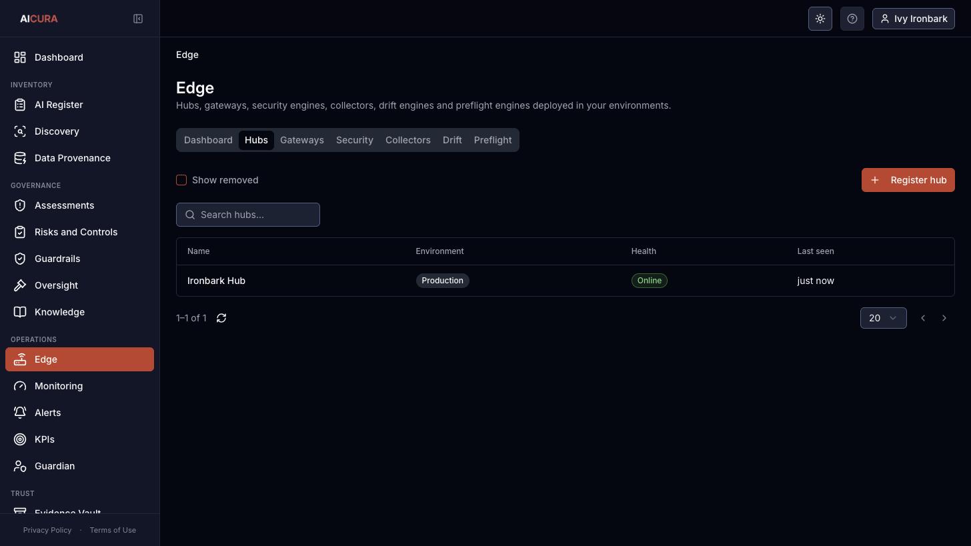971x546 pixels.
Task: Click the Dashboard grid icon in the sidebar
Action: click(20, 57)
